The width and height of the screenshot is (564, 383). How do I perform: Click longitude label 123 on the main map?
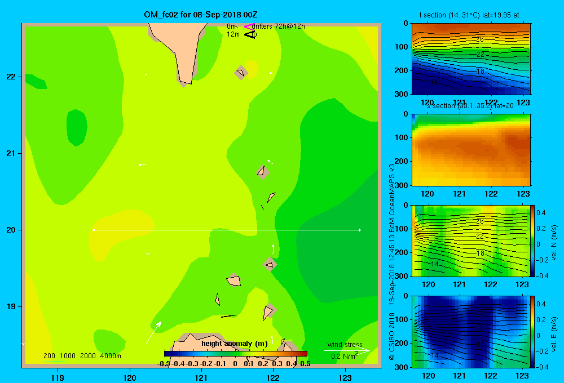tap(345, 377)
